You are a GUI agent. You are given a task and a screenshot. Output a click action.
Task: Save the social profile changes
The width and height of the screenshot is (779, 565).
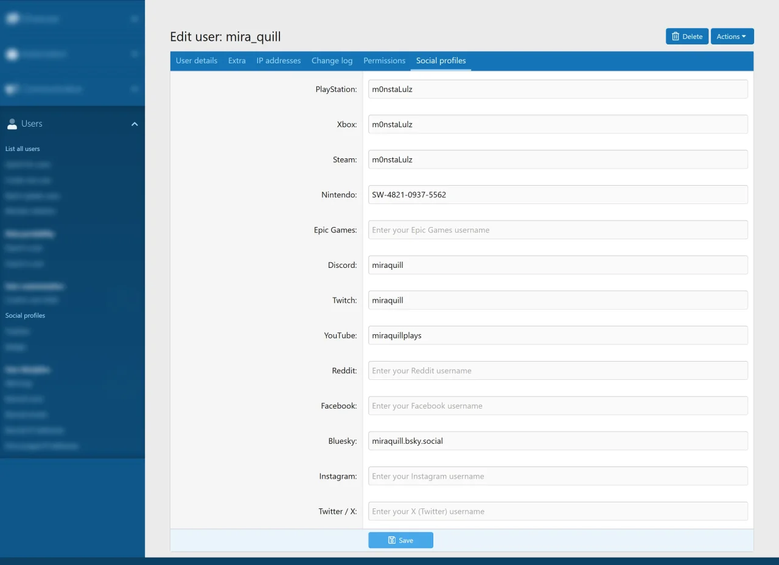pyautogui.click(x=400, y=540)
